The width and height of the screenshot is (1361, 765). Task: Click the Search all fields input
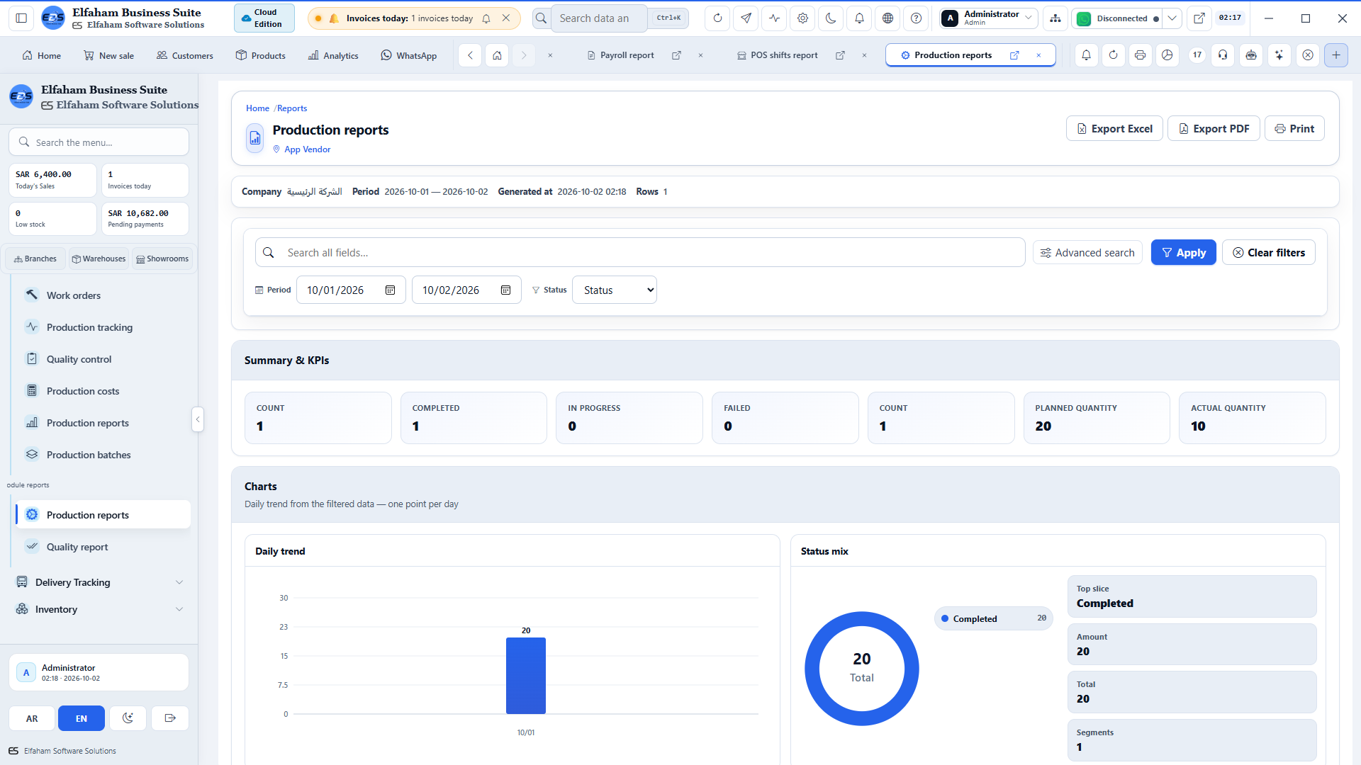pyautogui.click(x=639, y=253)
